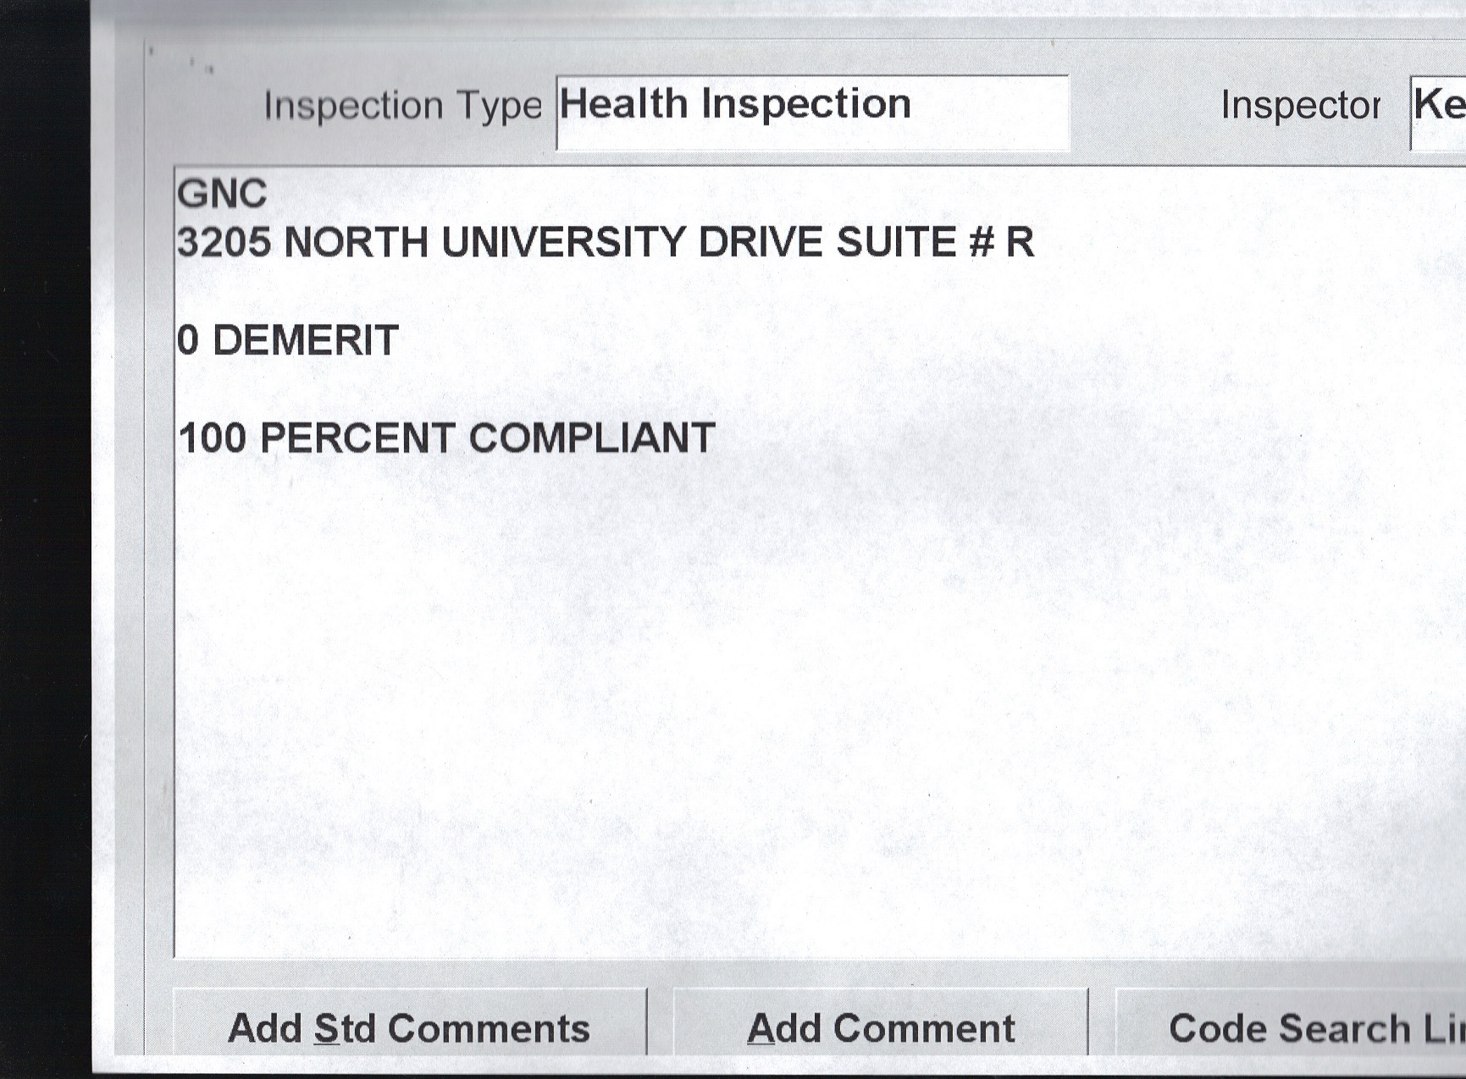Click the word PERCENT in comments
Screen dimensions: 1466x1079
[357, 438]
